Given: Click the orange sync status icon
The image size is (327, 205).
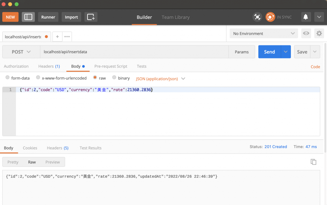Looking at the screenshot, I should pyautogui.click(x=270, y=17).
